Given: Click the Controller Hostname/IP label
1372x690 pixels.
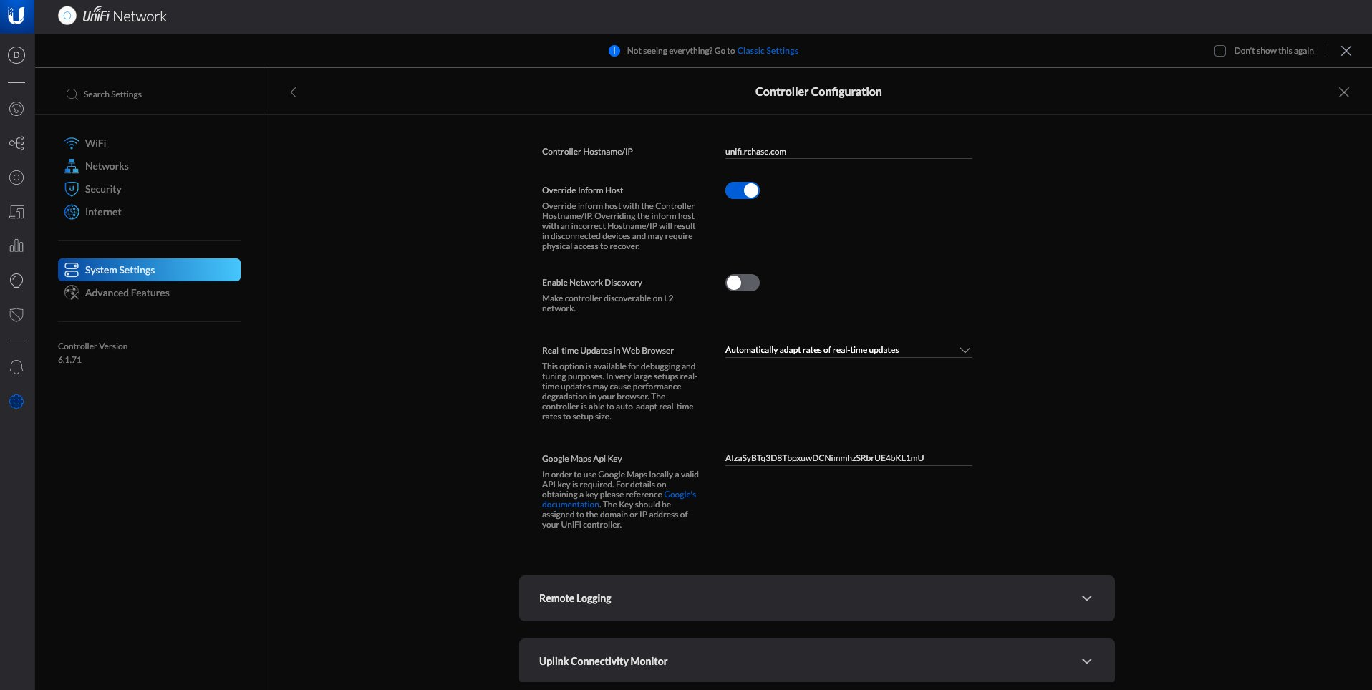Looking at the screenshot, I should [x=587, y=152].
